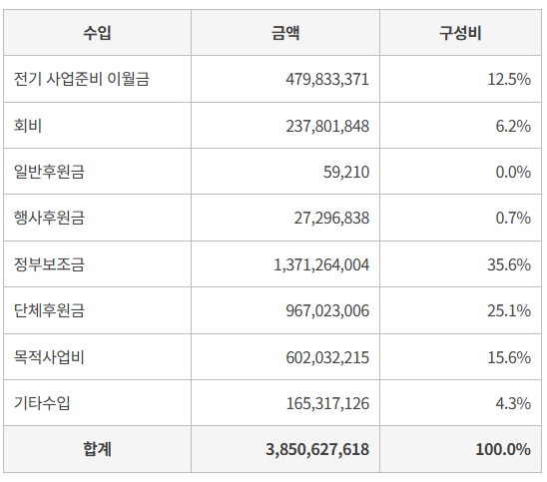The width and height of the screenshot is (547, 482).
Task: Click the 100.0% total ratio cell
Action: click(503, 449)
